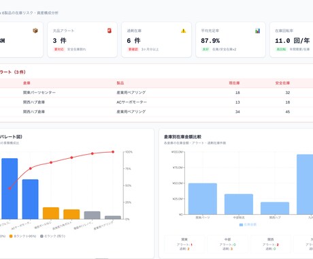Toggle the Bランク orange legend entry

[22, 237]
